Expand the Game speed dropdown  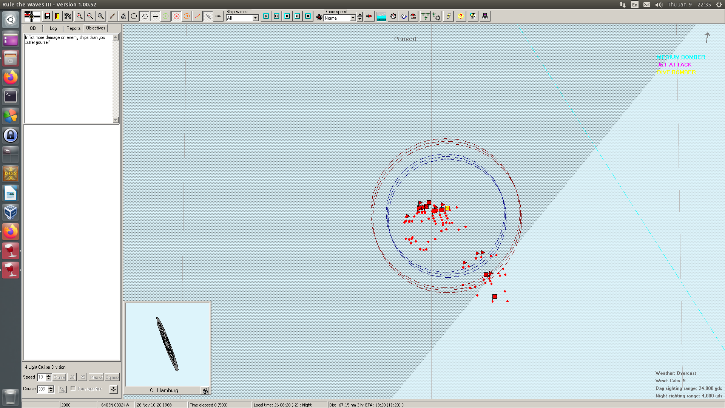[353, 18]
